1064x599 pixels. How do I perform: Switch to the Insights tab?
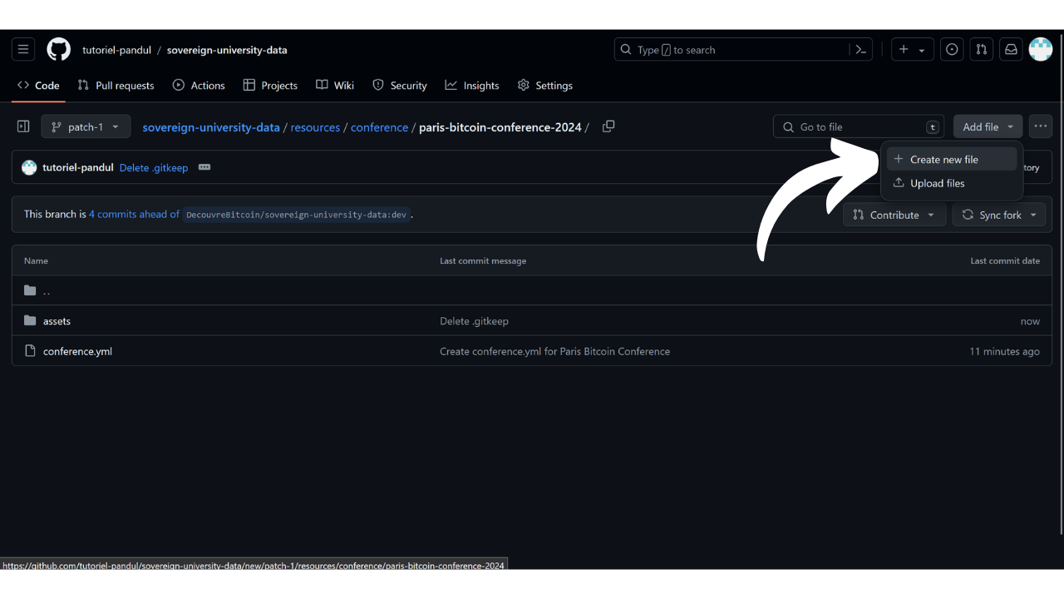(x=472, y=85)
